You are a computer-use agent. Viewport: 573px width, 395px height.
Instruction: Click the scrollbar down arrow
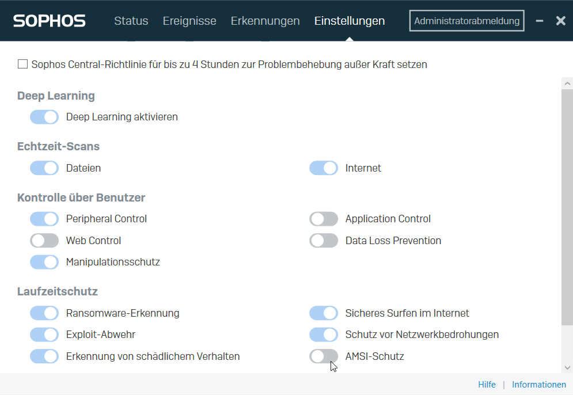point(567,367)
